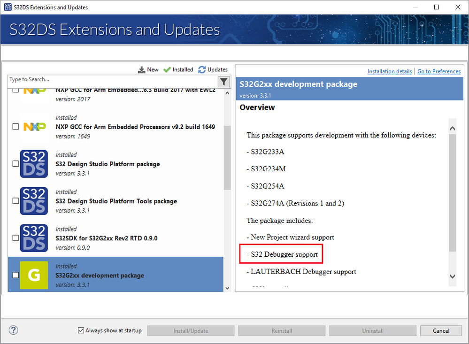469x344 pixels.
Task: Show available Updates filter
Action: (213, 70)
